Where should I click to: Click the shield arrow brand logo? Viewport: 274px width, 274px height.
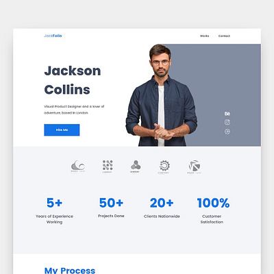click(194, 167)
